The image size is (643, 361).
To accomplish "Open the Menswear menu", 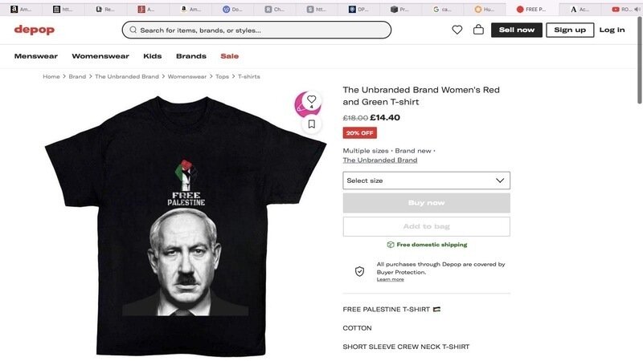I will [x=36, y=56].
